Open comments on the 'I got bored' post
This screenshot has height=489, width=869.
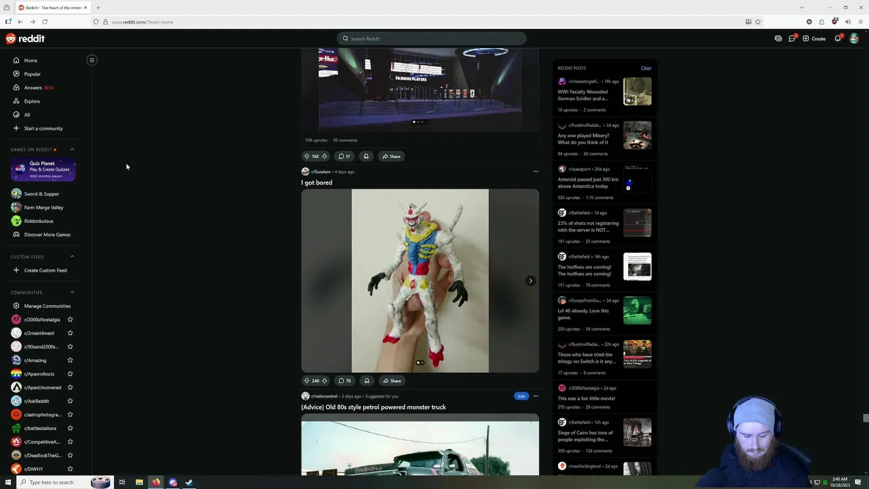pyautogui.click(x=345, y=381)
